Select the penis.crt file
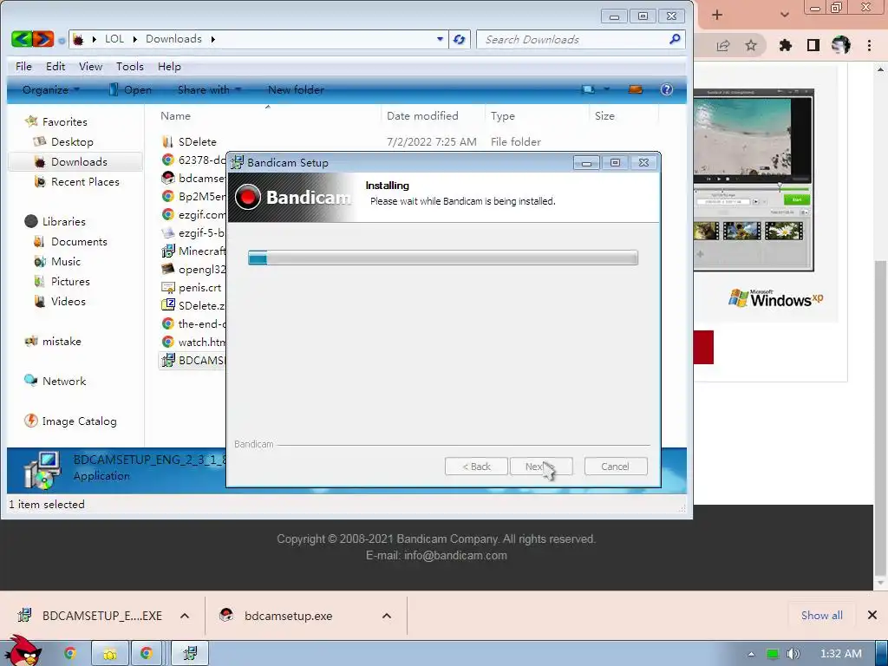The height and width of the screenshot is (666, 888). click(x=199, y=288)
